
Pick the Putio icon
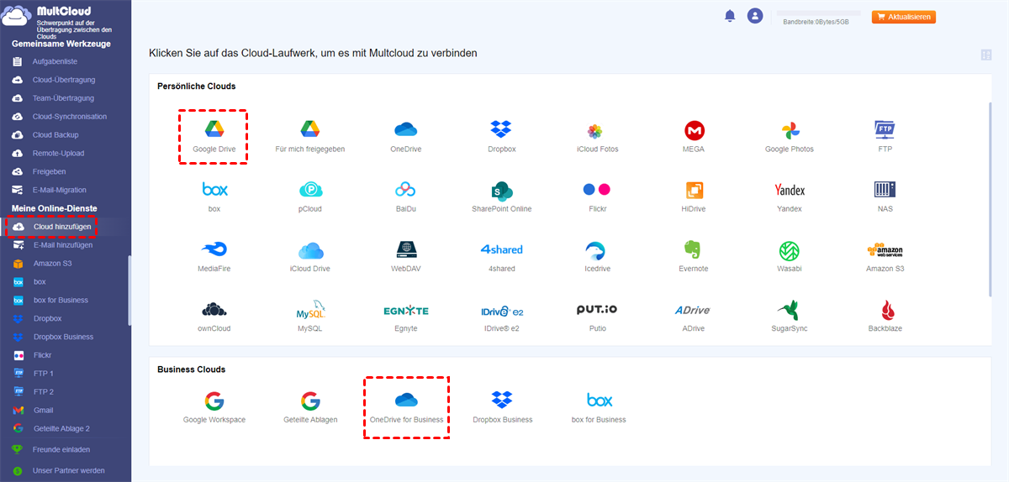(597, 309)
